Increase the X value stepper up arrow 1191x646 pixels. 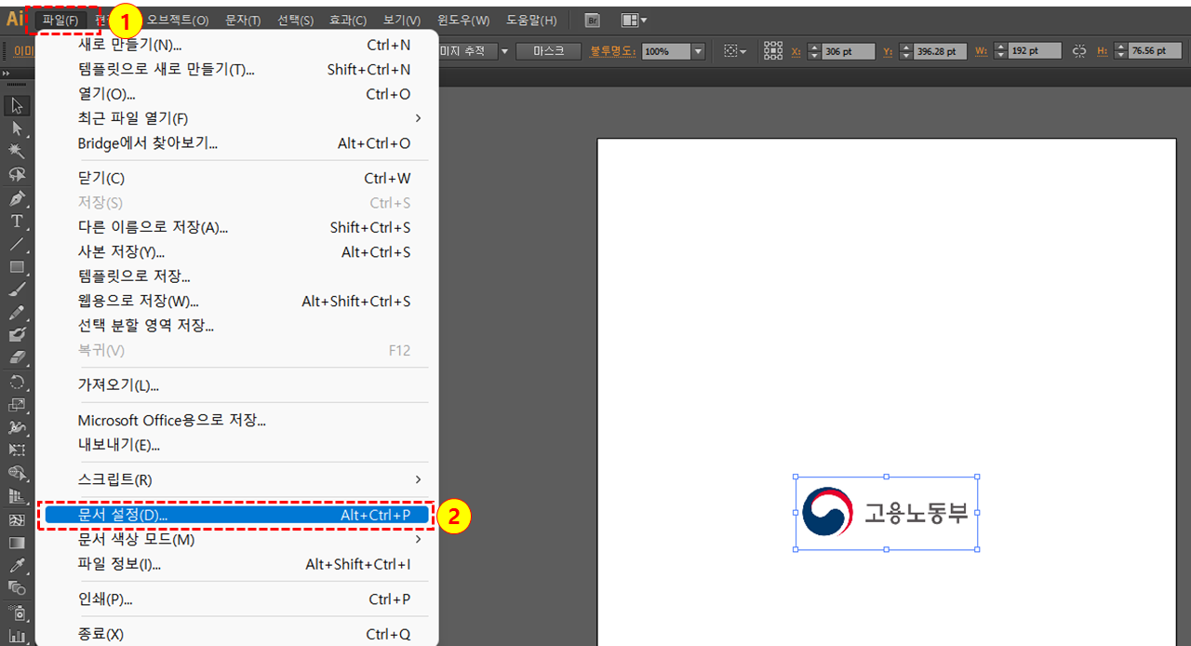pyautogui.click(x=814, y=47)
